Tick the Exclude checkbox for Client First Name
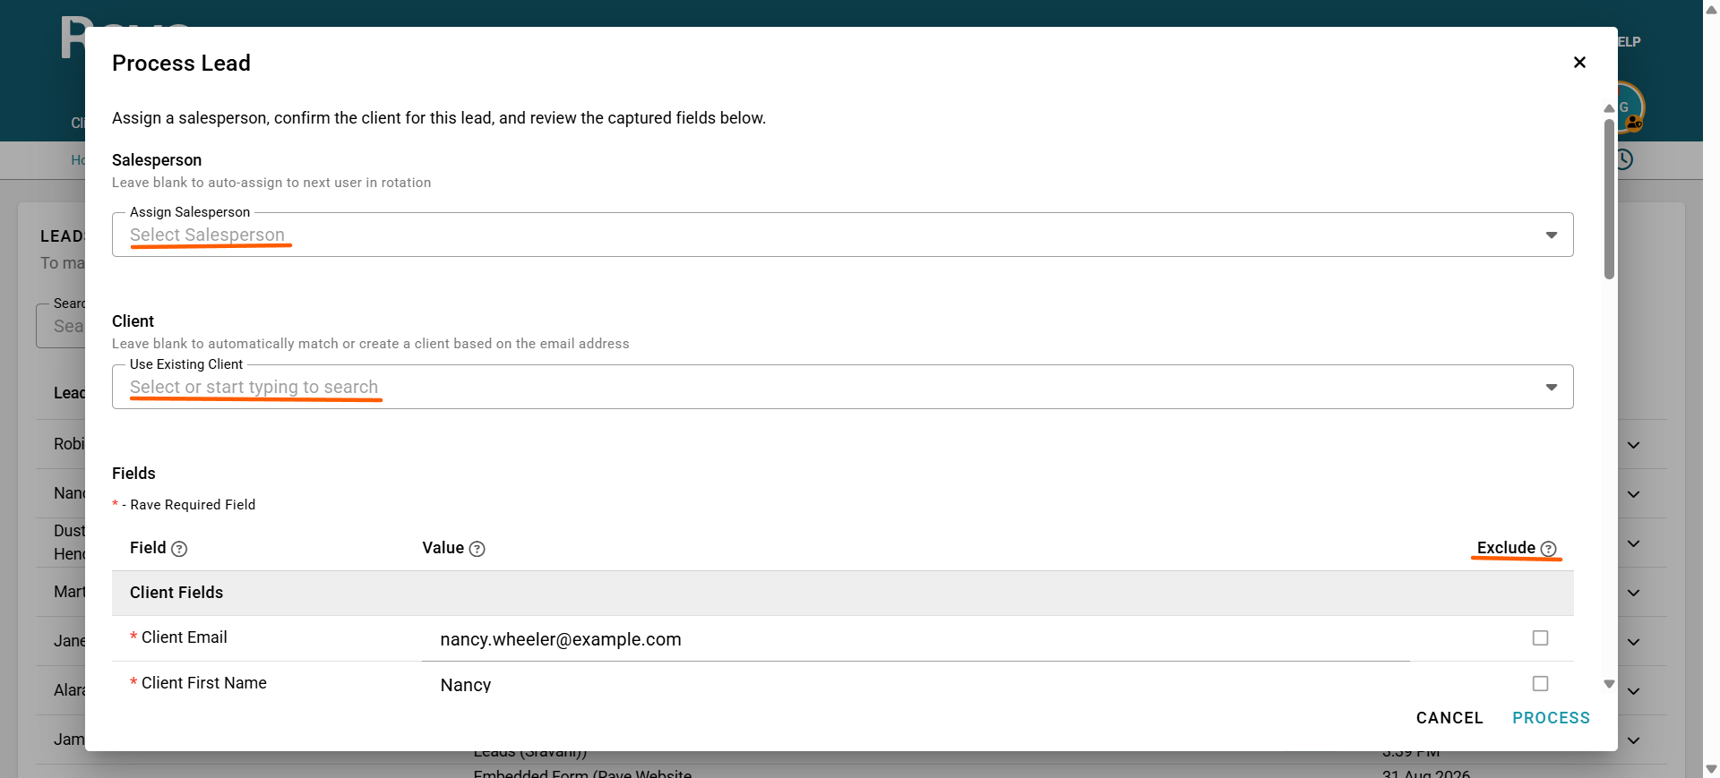Screen dimensions: 1720x778 (x=1540, y=684)
